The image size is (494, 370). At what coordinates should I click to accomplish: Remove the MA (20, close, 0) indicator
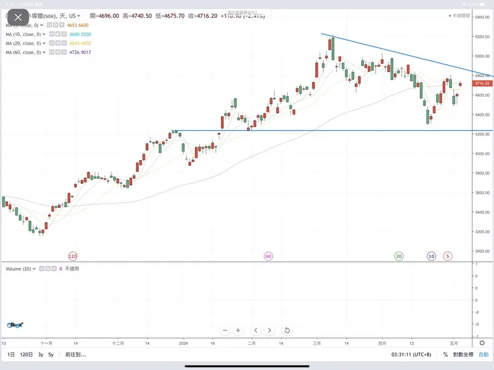(x=64, y=43)
